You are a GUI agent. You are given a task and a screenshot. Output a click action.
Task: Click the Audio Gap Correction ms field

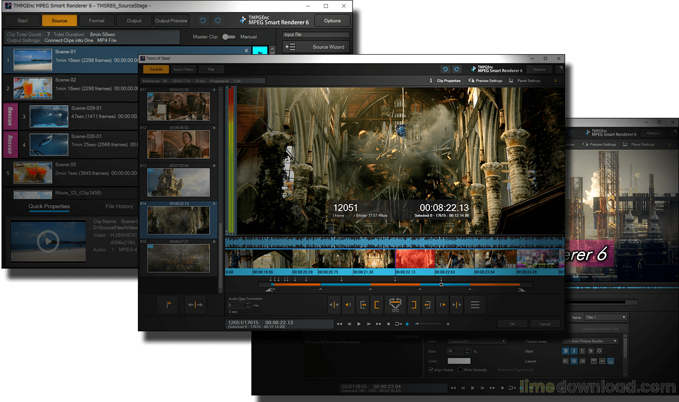click(x=237, y=305)
